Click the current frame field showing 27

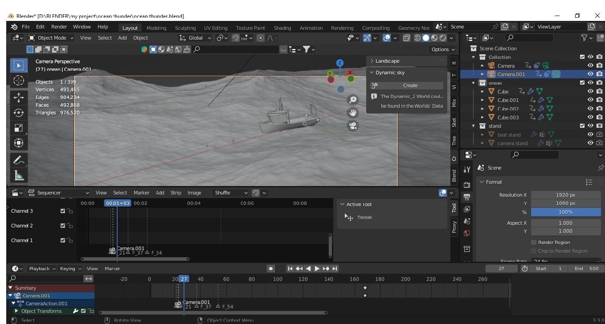coord(501,268)
